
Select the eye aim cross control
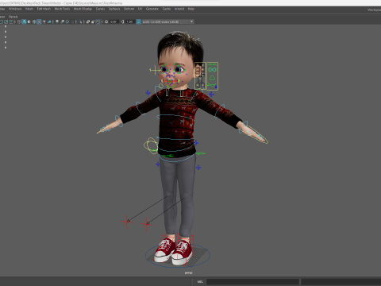click(x=155, y=70)
